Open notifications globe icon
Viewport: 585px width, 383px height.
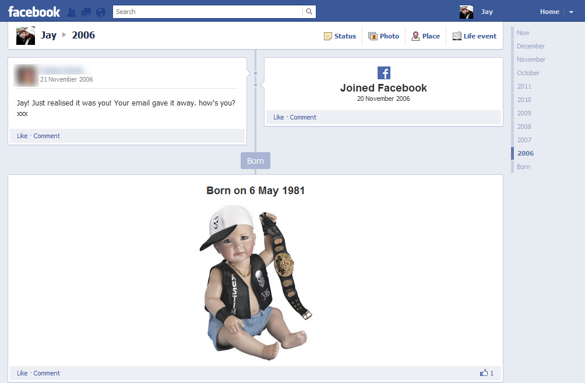click(x=101, y=12)
